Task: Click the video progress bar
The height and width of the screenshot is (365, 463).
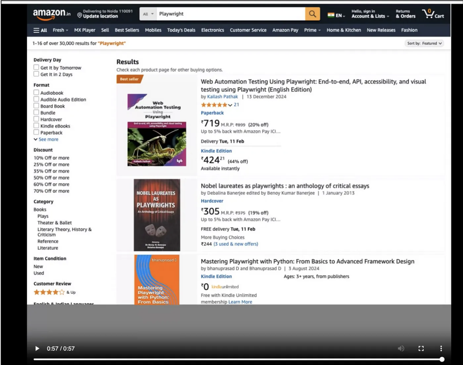Action: [238, 359]
